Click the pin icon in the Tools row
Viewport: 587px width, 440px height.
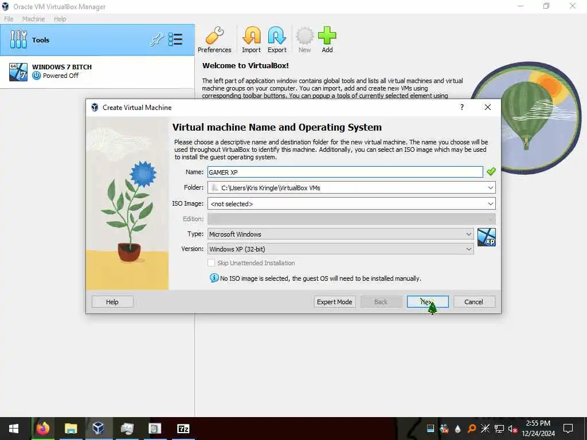(156, 40)
